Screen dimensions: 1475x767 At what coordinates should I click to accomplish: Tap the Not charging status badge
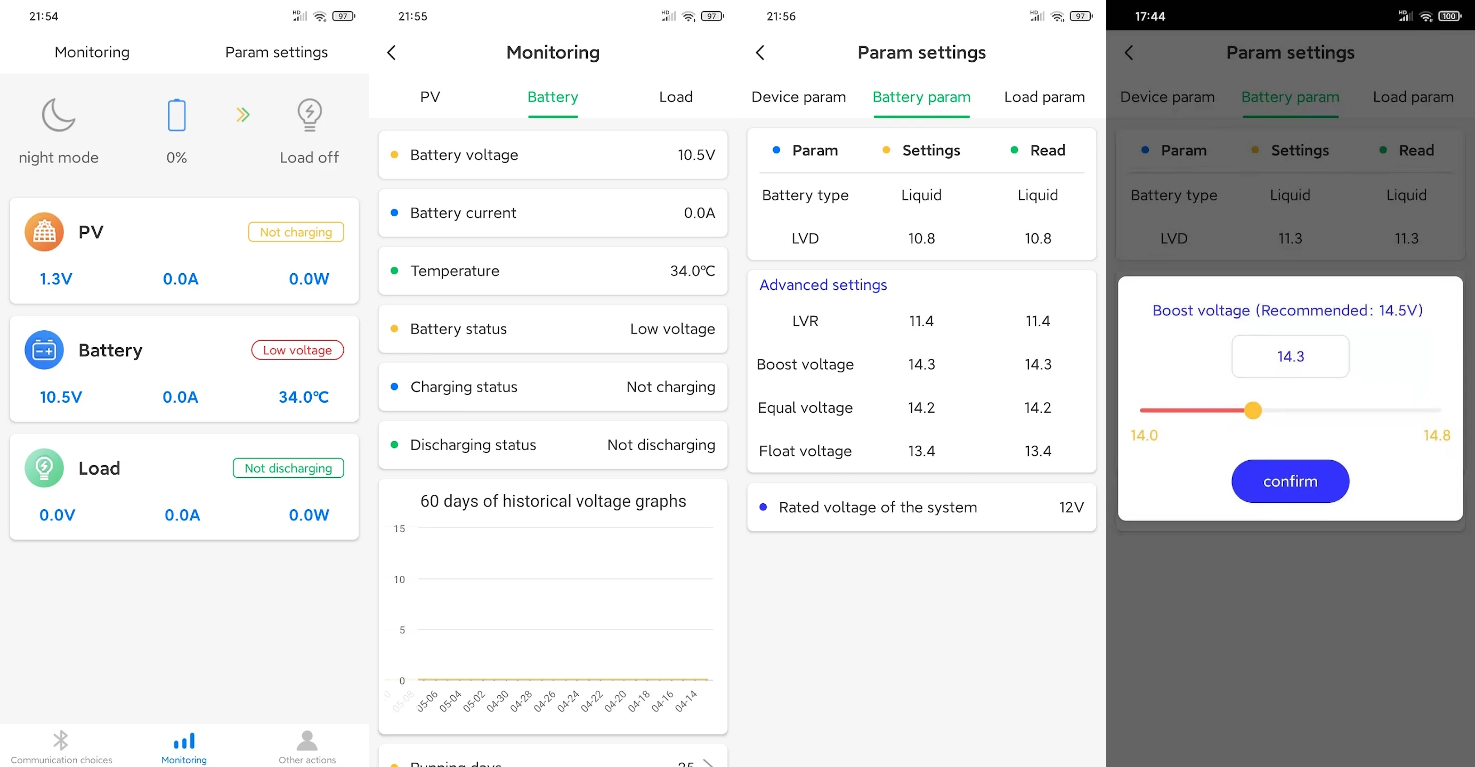(296, 232)
